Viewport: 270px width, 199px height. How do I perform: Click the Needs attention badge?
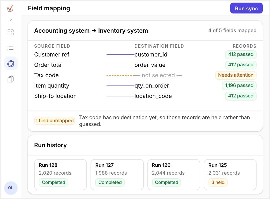(x=236, y=75)
